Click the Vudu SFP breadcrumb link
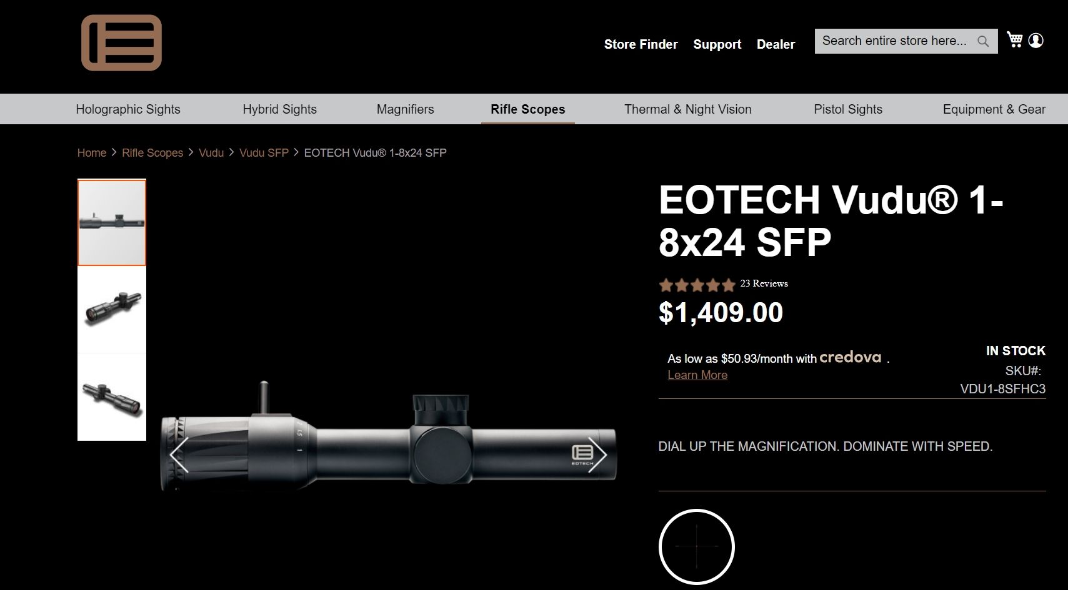Viewport: 1068px width, 590px height. coord(264,153)
